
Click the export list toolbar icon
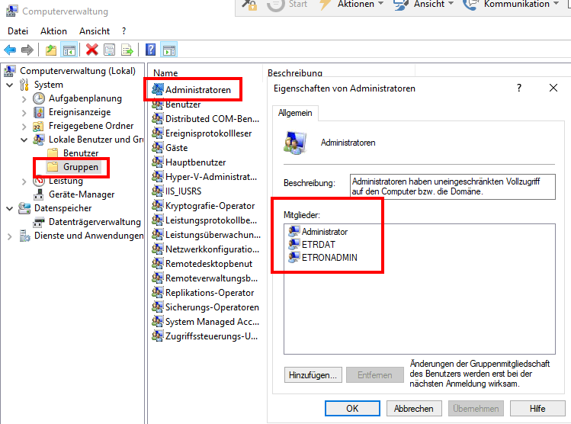click(128, 50)
